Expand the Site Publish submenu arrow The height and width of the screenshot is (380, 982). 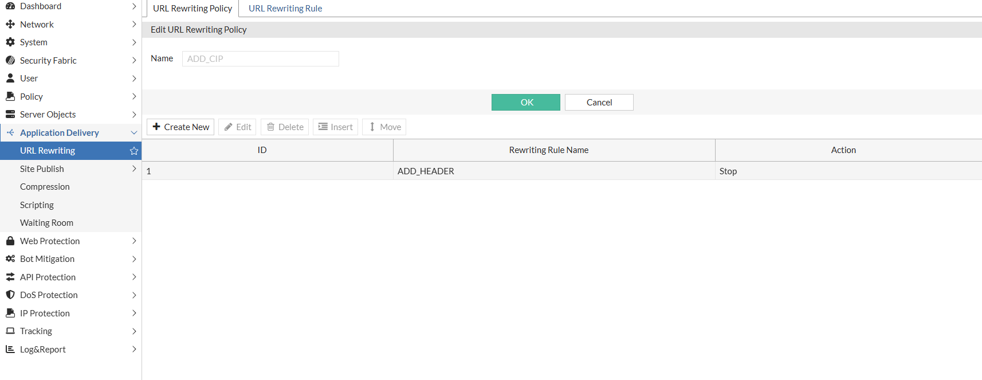pyautogui.click(x=134, y=169)
